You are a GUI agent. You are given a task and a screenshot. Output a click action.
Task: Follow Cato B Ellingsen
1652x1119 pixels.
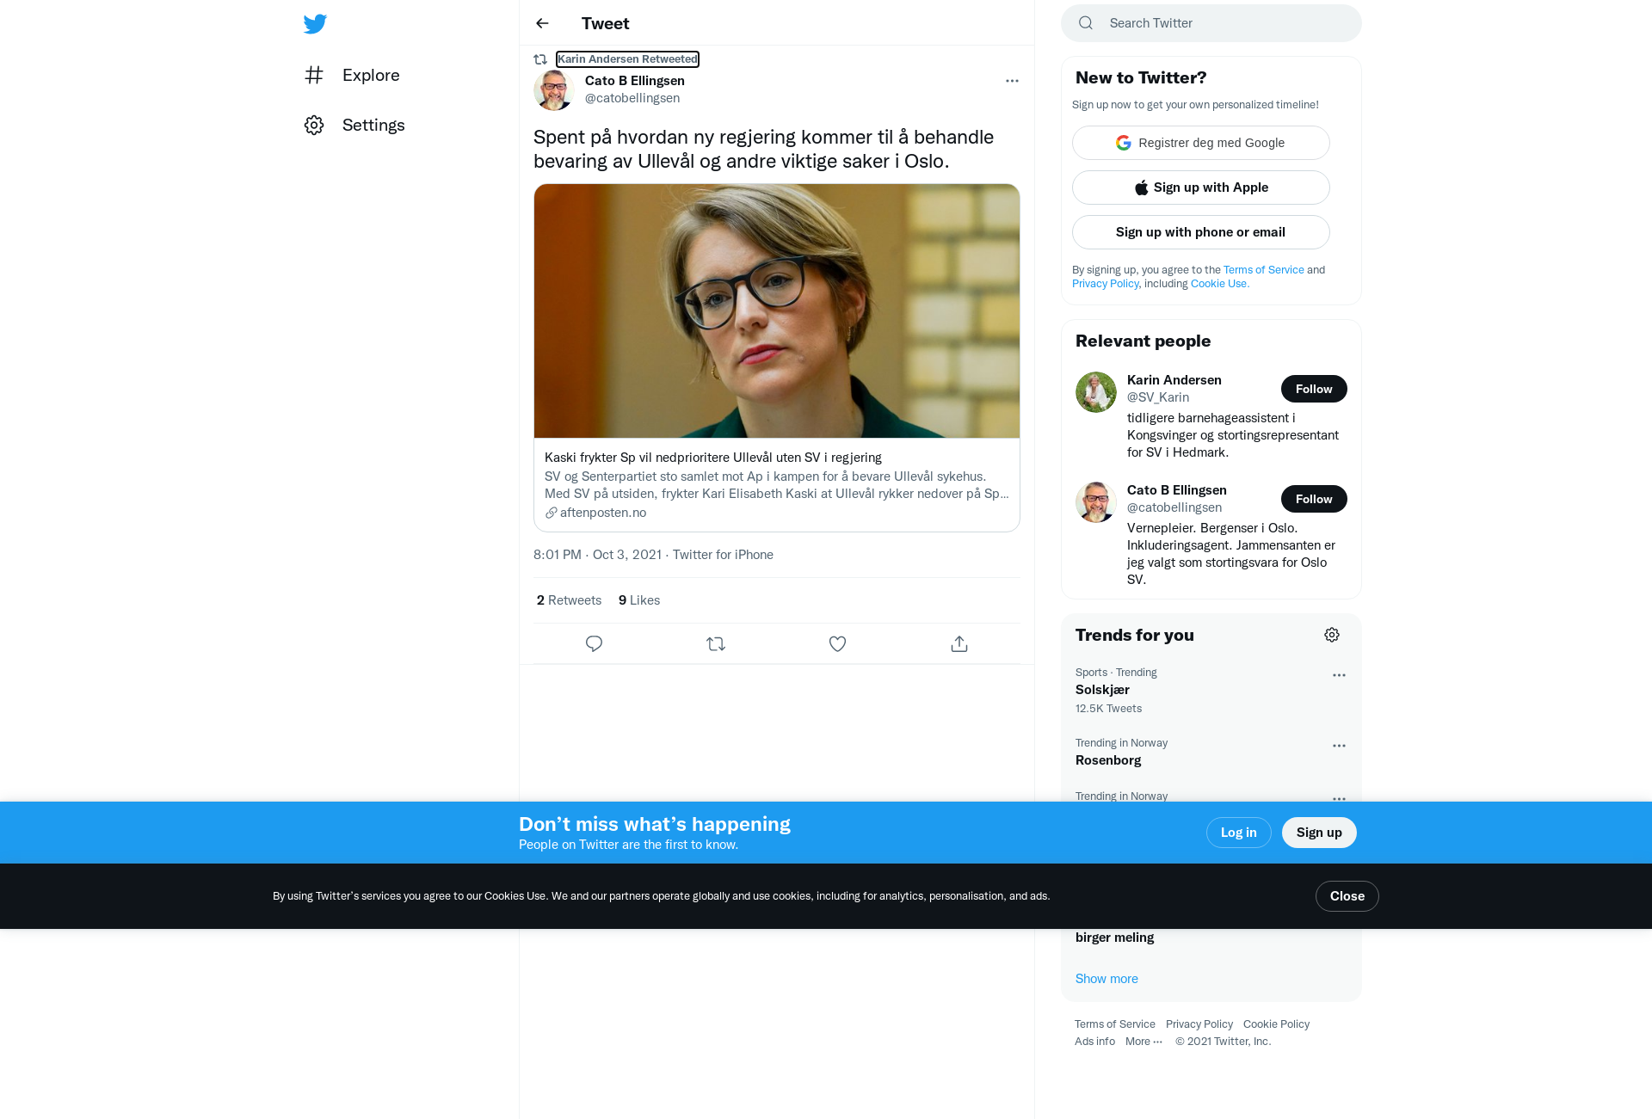point(1314,499)
